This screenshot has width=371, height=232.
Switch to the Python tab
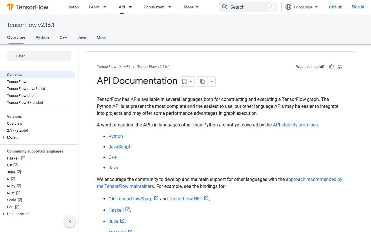pos(42,37)
